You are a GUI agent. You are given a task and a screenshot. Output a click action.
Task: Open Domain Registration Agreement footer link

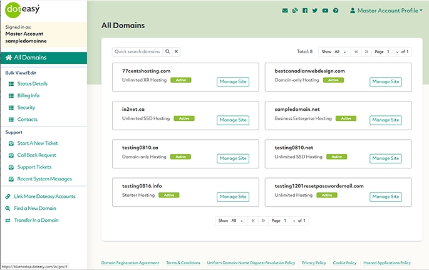pos(130,263)
